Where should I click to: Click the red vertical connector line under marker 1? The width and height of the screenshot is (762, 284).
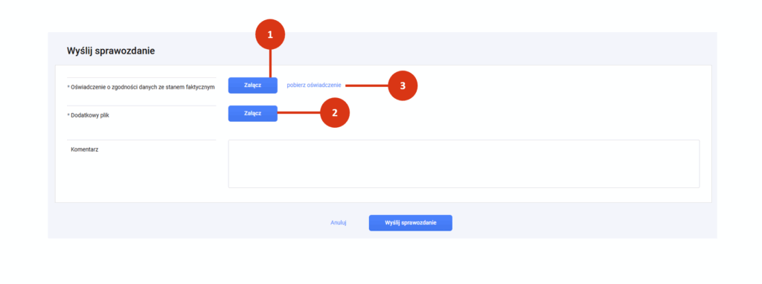(x=270, y=64)
